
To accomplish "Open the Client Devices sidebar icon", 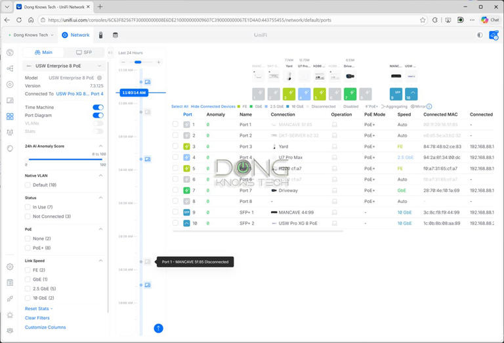I will [x=10, y=101].
